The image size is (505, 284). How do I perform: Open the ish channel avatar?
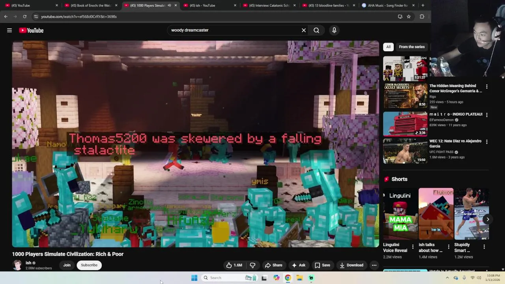(x=17, y=265)
